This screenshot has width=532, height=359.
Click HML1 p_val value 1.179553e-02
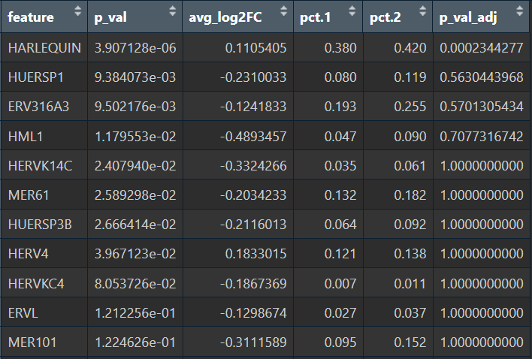(135, 137)
